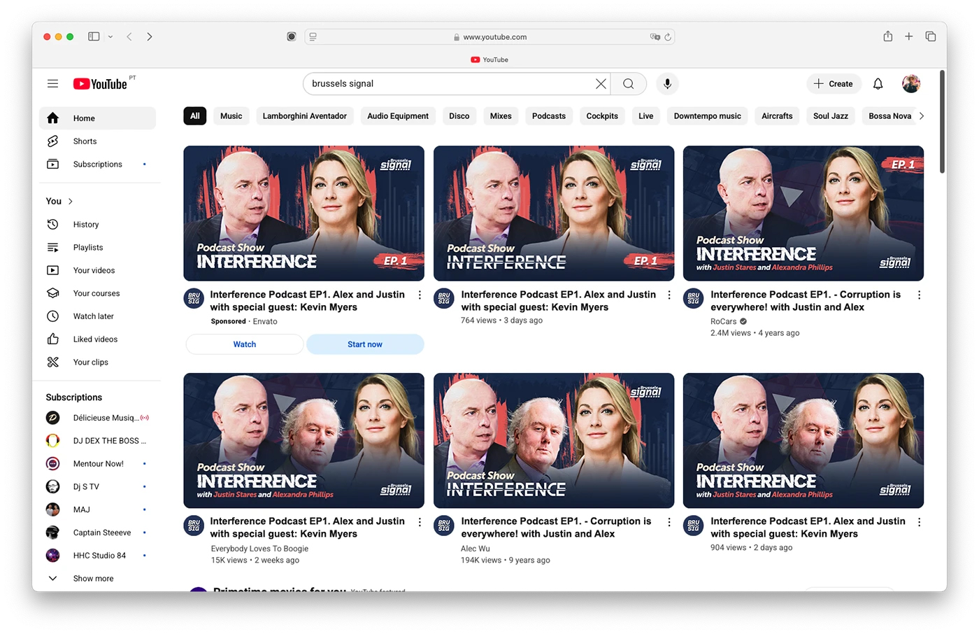Go back in Safari
The height and width of the screenshot is (634, 979).
[129, 36]
